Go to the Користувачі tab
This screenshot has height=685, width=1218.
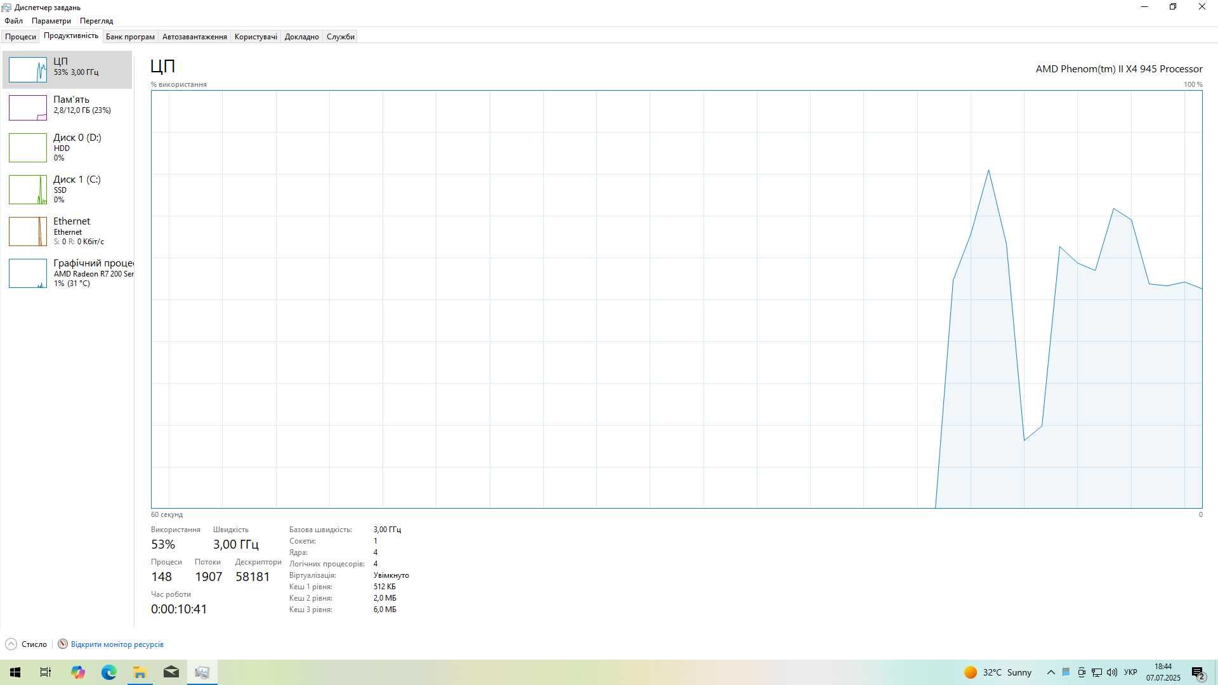coord(256,37)
